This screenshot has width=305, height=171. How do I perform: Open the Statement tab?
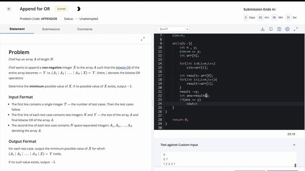click(x=17, y=29)
